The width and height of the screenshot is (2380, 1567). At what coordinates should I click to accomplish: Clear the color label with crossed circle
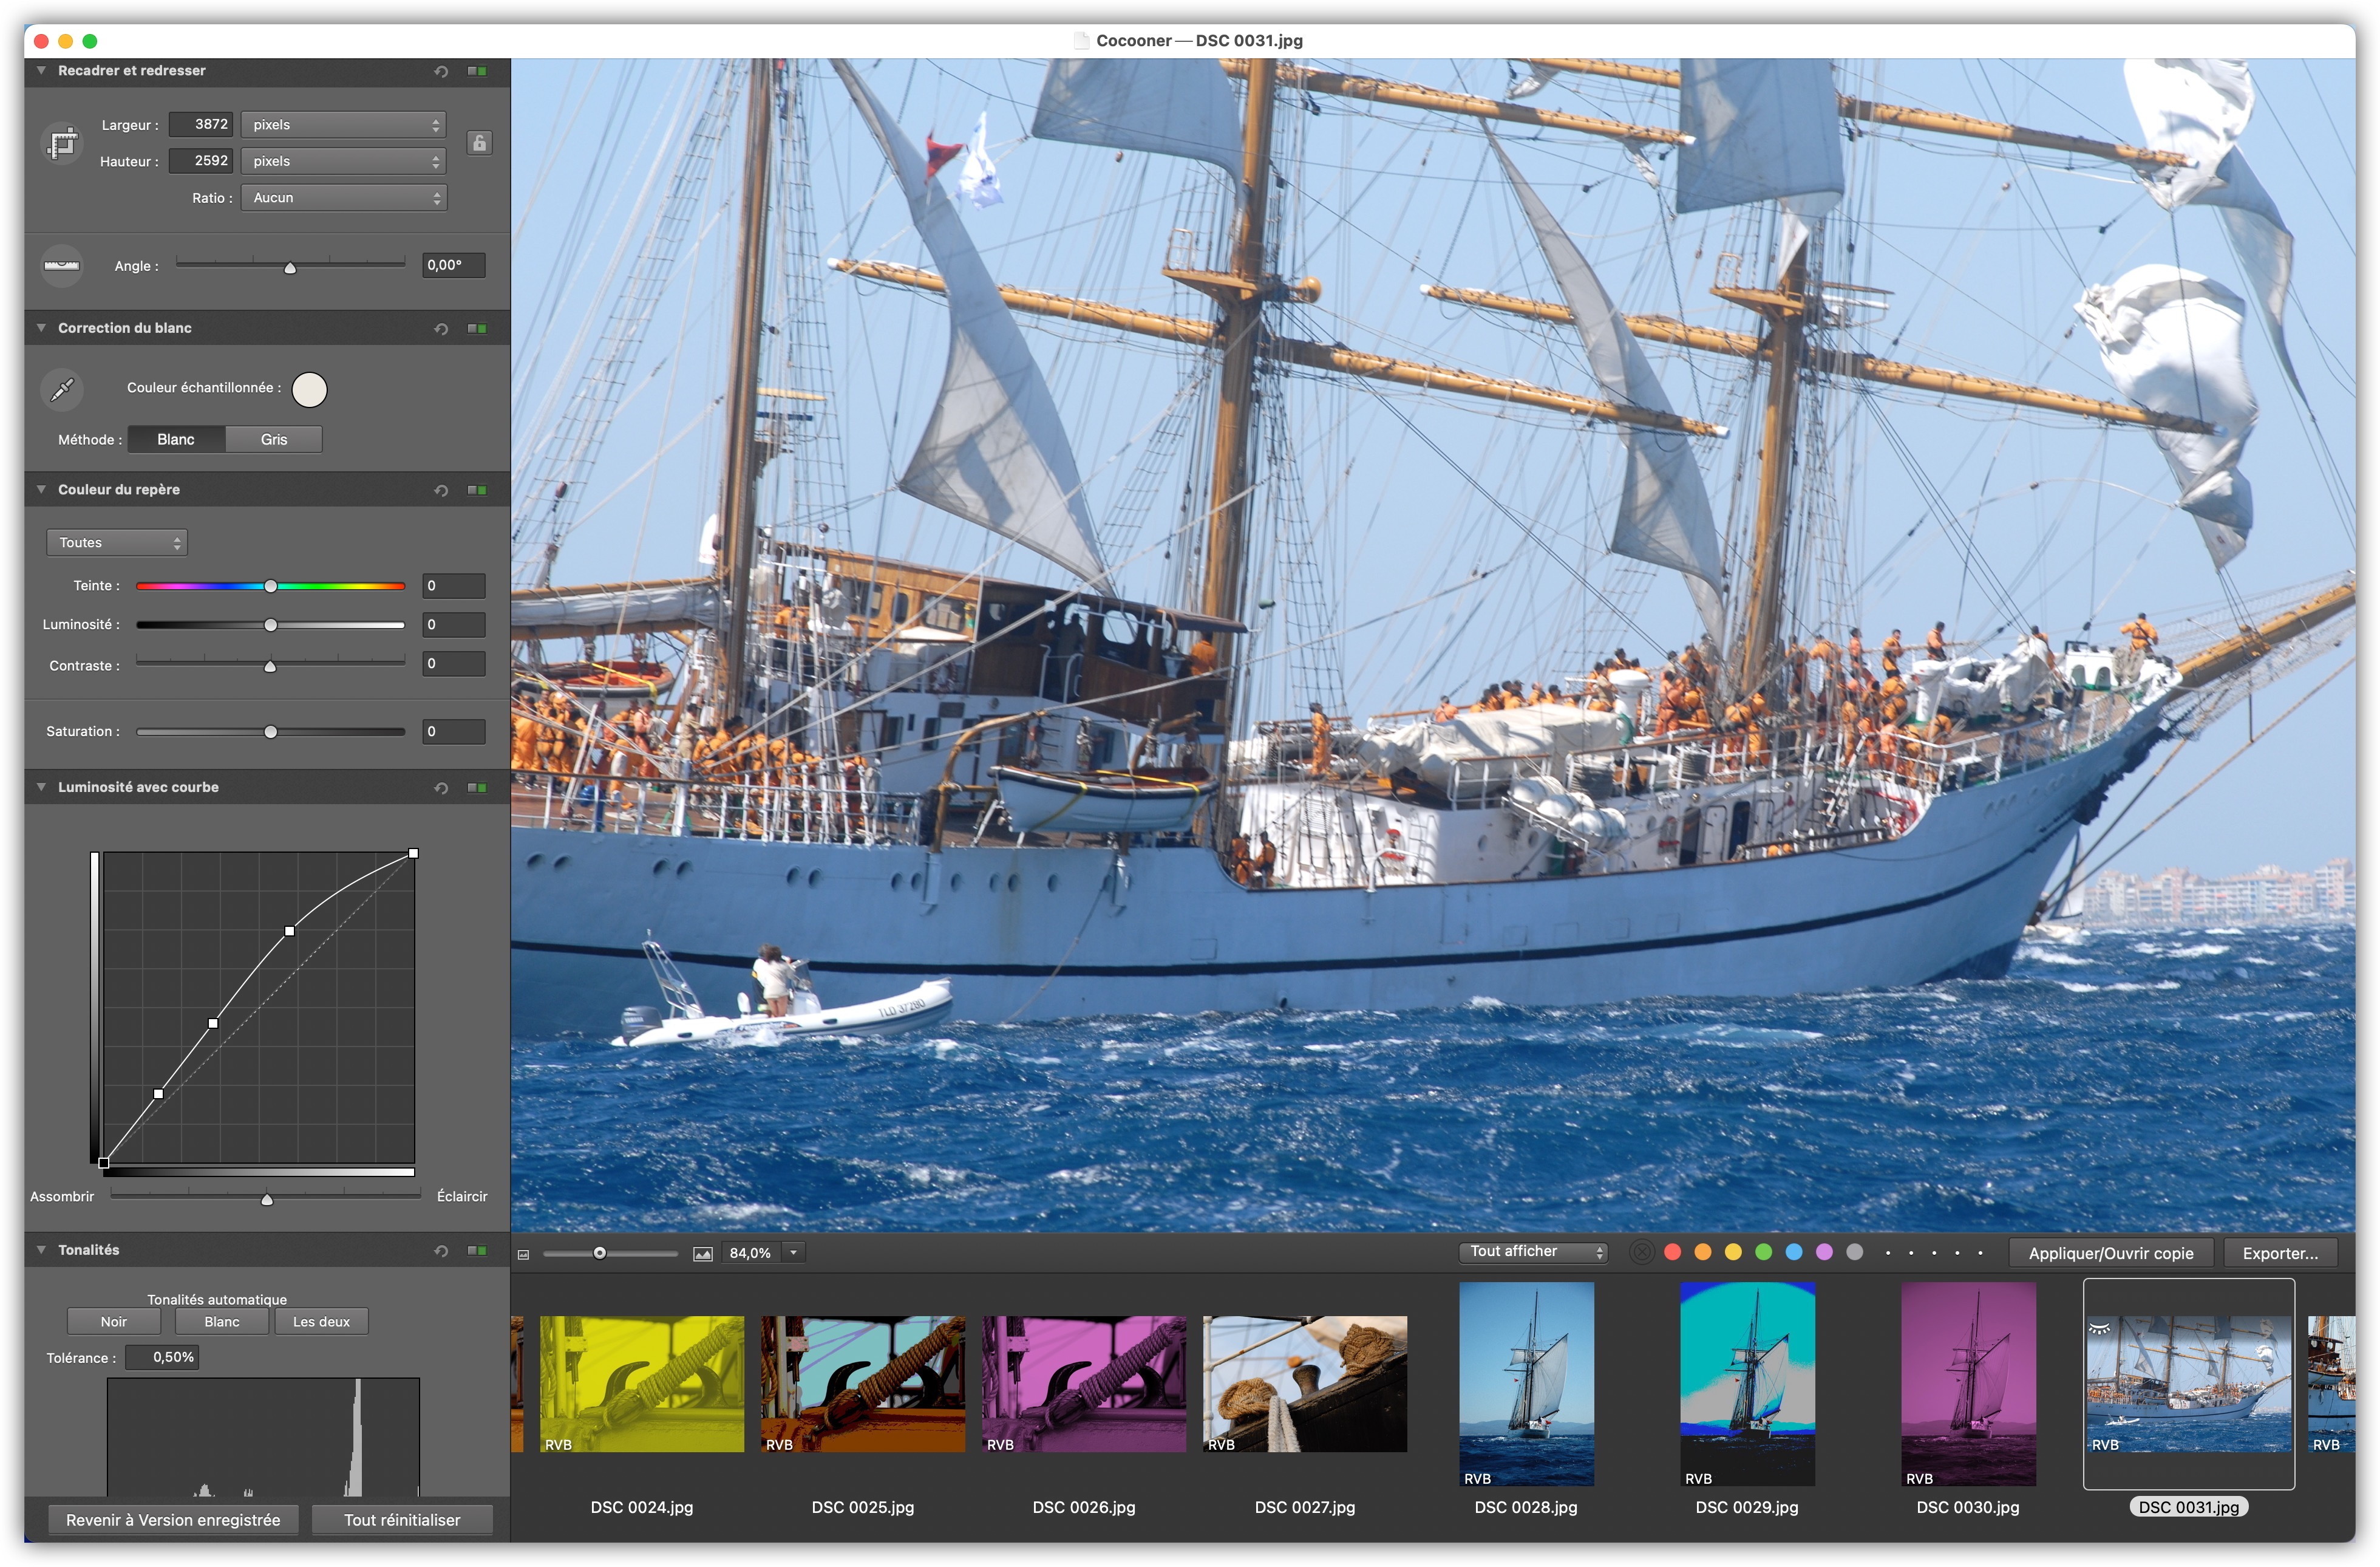[x=1641, y=1253]
